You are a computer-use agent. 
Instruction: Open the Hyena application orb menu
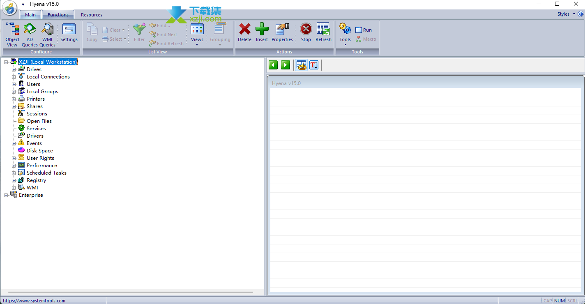point(10,8)
